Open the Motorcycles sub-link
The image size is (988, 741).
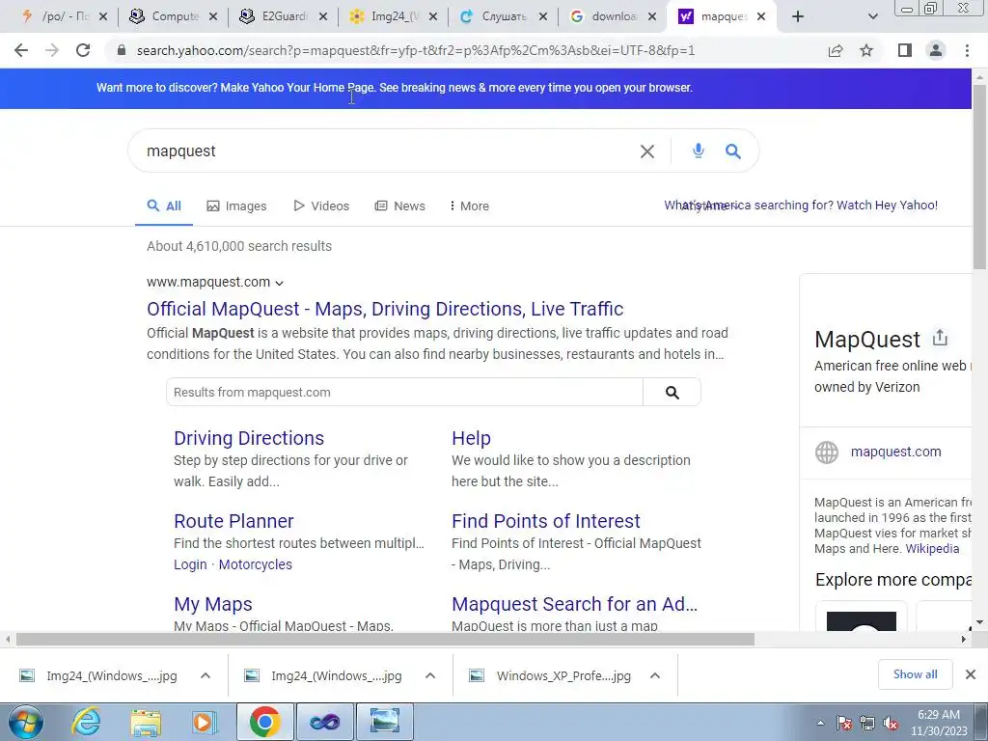point(255,564)
